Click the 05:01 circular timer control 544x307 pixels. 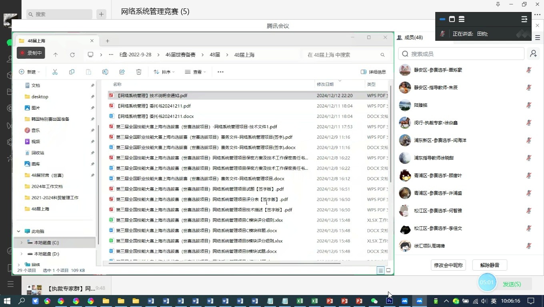tap(487, 282)
